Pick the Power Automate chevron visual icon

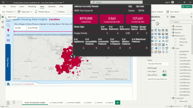point(167,52)
